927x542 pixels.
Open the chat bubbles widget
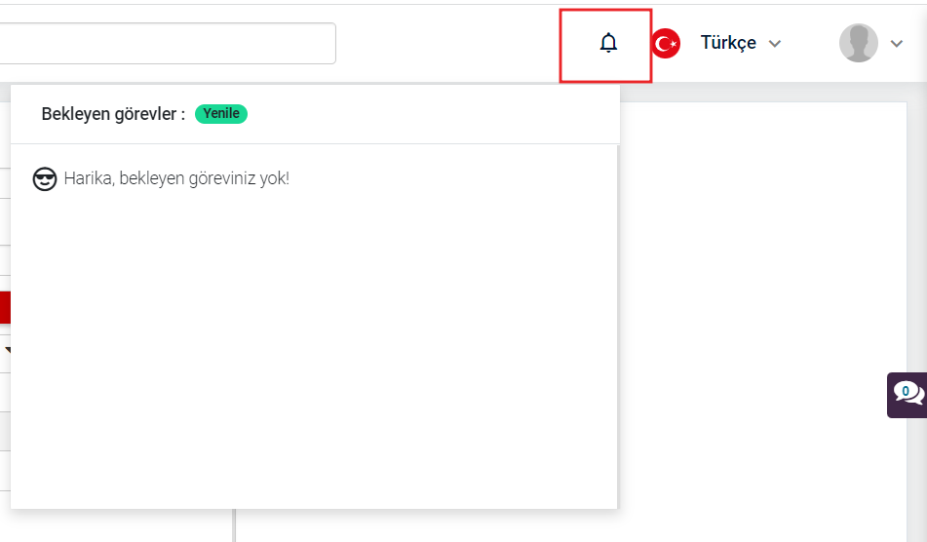pos(908,394)
